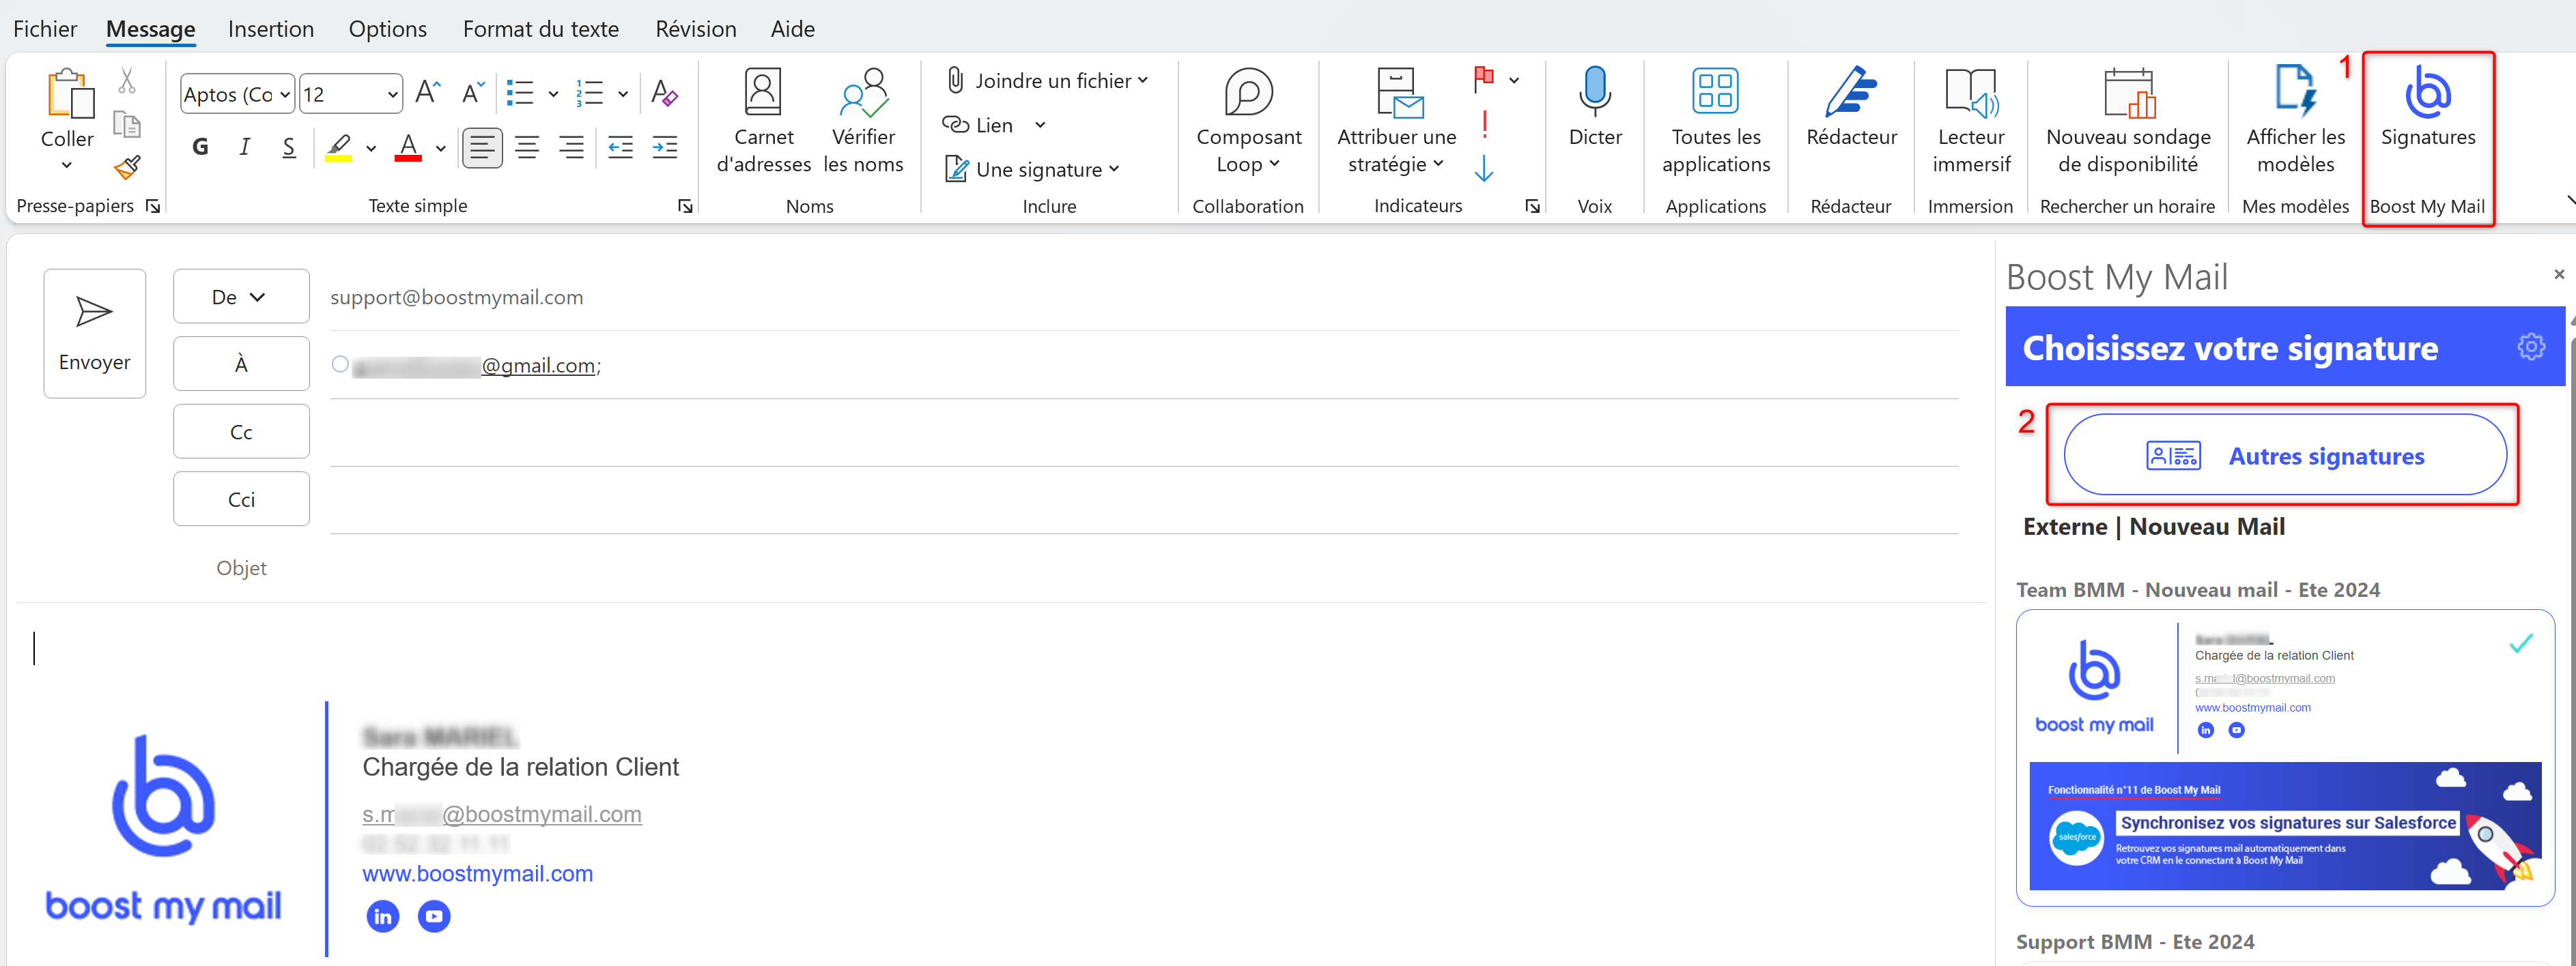Screen dimensions: 2576x966
Task: Switch to the Révision tab
Action: (696, 29)
